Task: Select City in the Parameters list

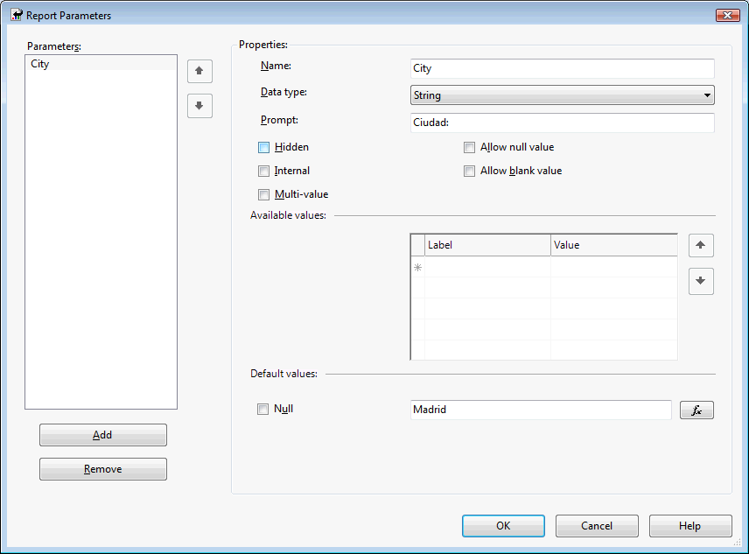Action: pos(40,64)
